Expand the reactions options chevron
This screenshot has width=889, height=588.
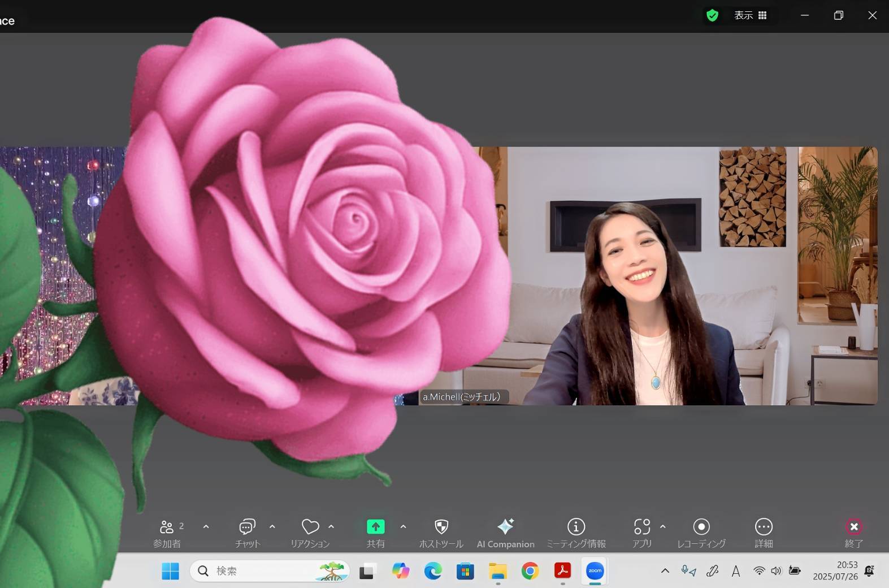[331, 526]
